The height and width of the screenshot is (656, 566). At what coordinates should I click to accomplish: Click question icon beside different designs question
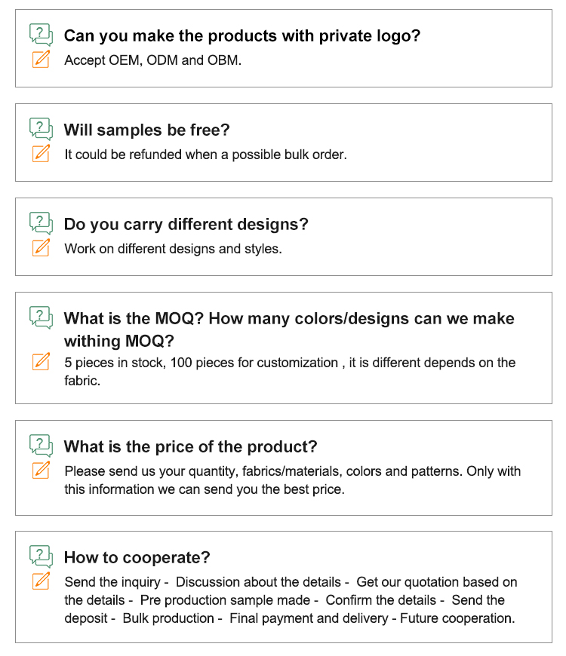coord(41,222)
